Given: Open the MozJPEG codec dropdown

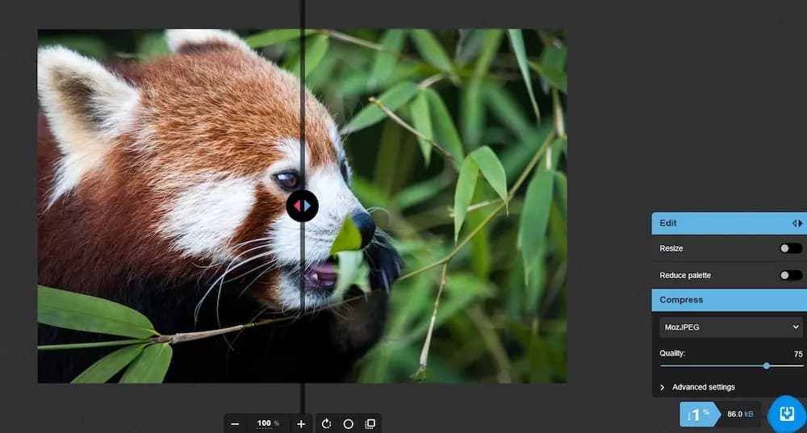Looking at the screenshot, I should 730,327.
